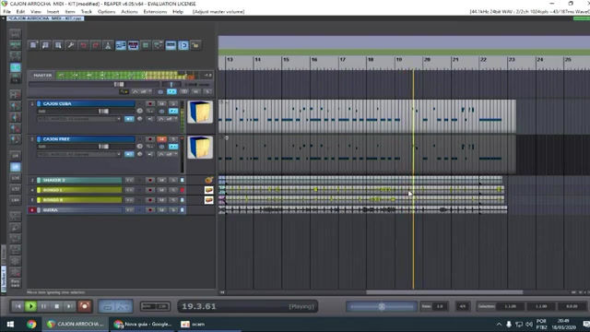Toggle the item grouping toolbar icon

point(133,45)
